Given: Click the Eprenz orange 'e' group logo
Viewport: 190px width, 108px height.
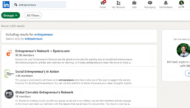Looking at the screenshot, I should [x=9, y=53].
